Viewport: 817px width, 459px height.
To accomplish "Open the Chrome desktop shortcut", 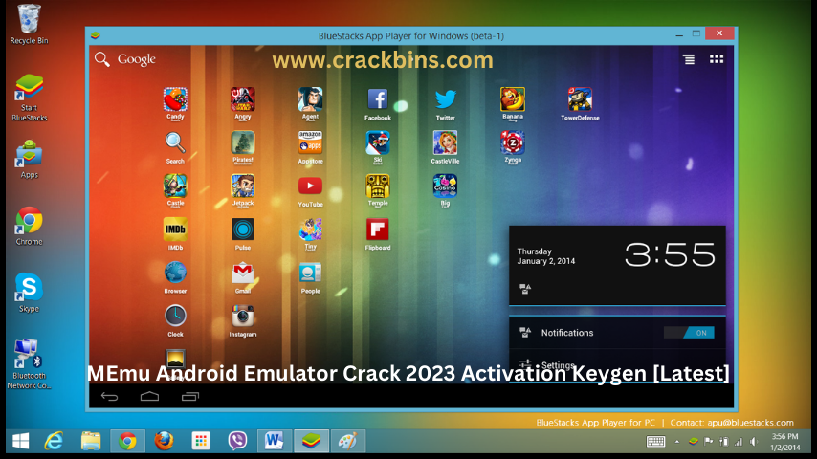I will (29, 226).
